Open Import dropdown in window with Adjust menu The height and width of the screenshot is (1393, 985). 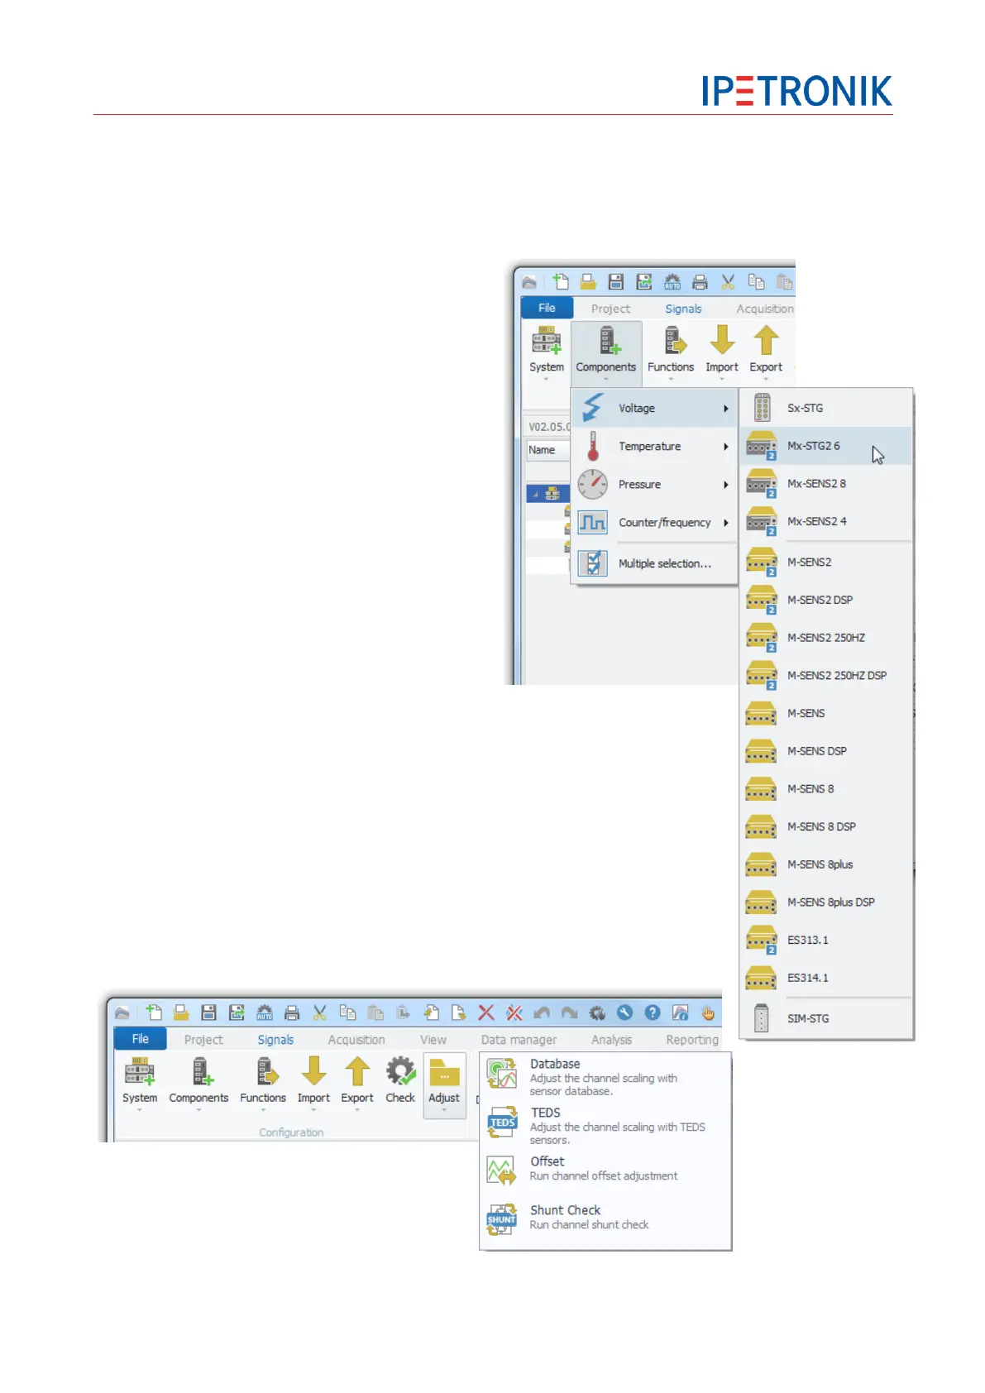coord(313,1084)
